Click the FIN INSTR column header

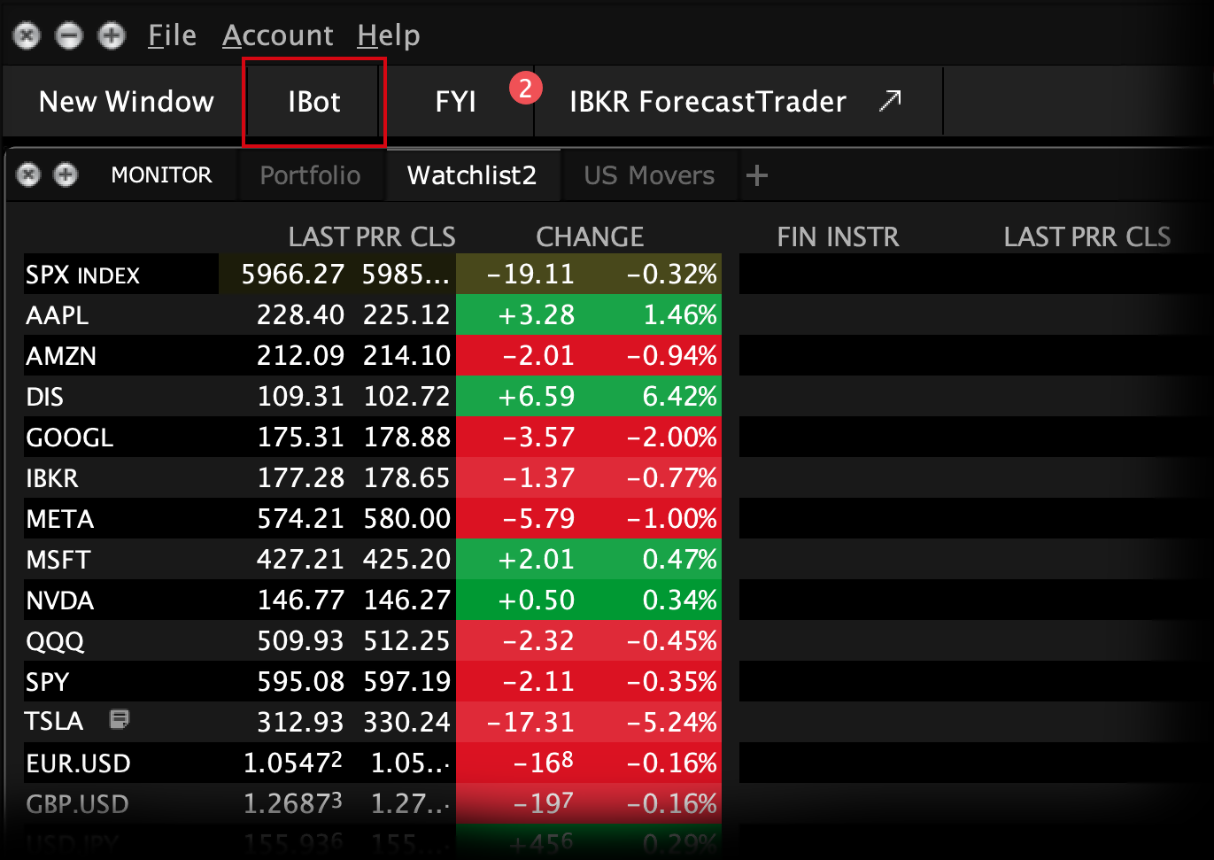tap(837, 236)
